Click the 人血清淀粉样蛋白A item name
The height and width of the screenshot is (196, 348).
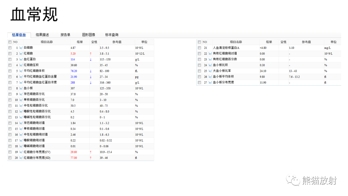(x=226, y=48)
